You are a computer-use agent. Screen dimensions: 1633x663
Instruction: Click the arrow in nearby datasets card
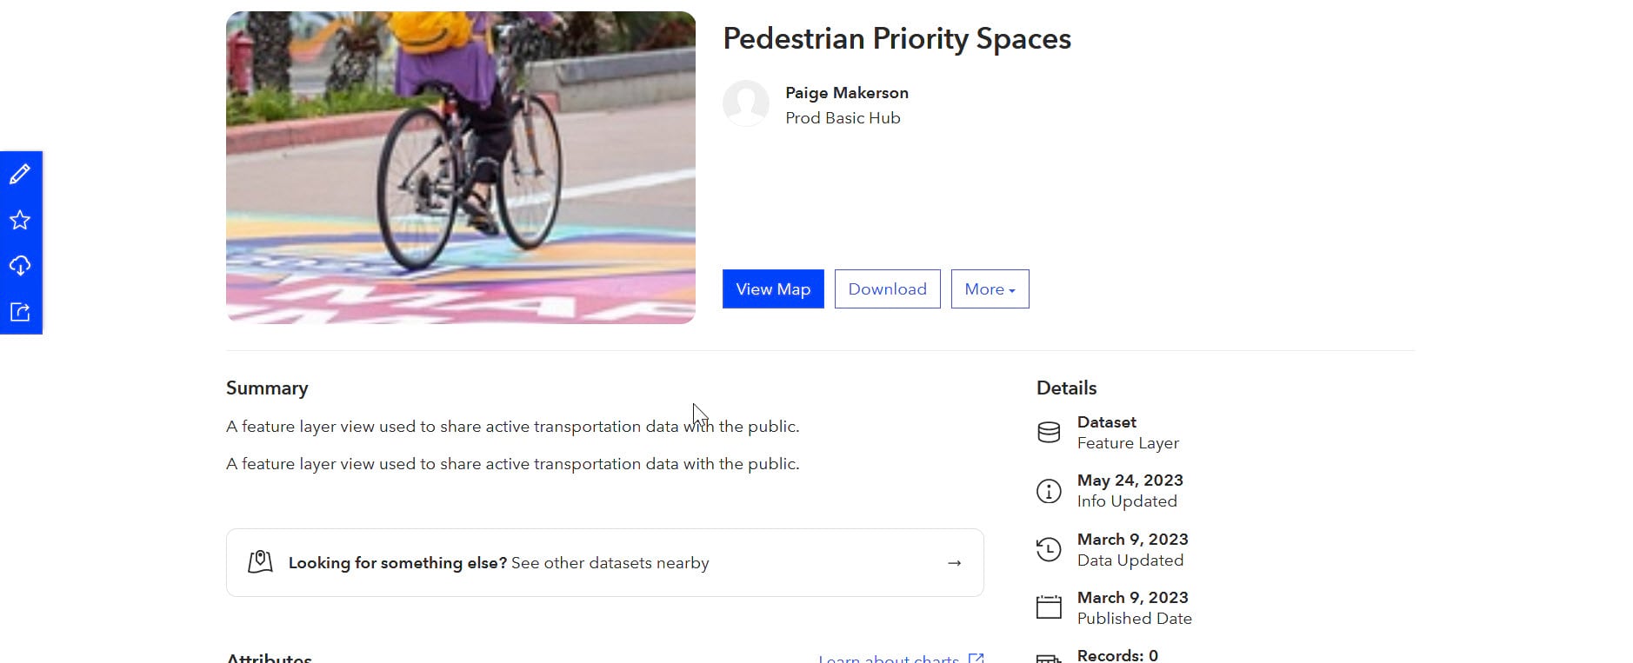pos(954,563)
